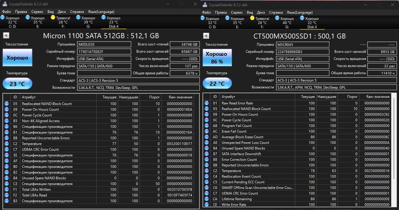Click the right window CrystalDiskInfo title bar icon
Image resolution: width=399 pixels, height=210 pixels.
point(205,4)
